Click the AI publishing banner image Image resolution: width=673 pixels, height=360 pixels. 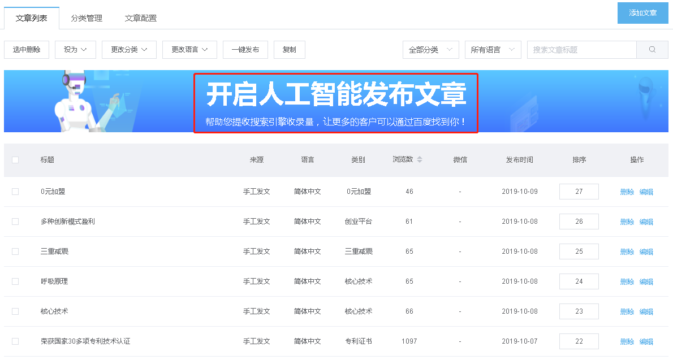[336, 102]
